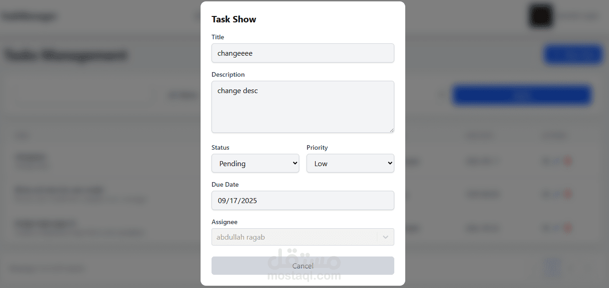
Task: Click inside the Description textarea
Action: tap(302, 107)
